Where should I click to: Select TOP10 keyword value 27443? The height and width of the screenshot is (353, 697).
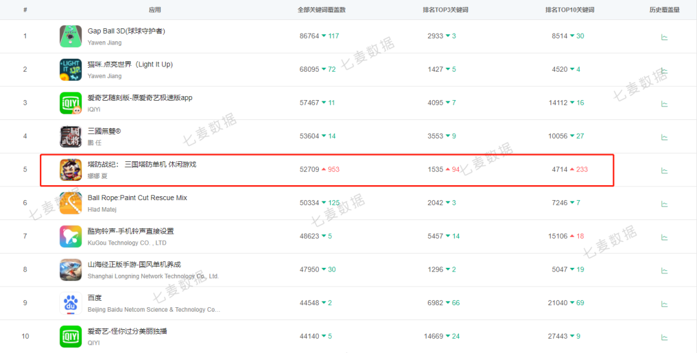(558, 336)
